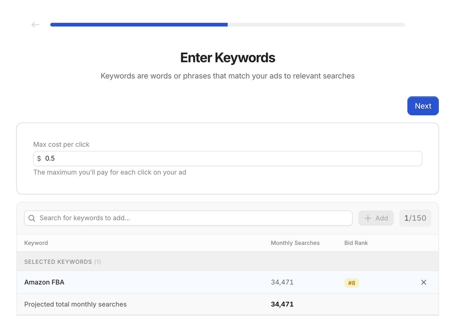Viewport: 459px width, 316px height.
Task: Click the Selected Keywords section header
Action: point(228,262)
